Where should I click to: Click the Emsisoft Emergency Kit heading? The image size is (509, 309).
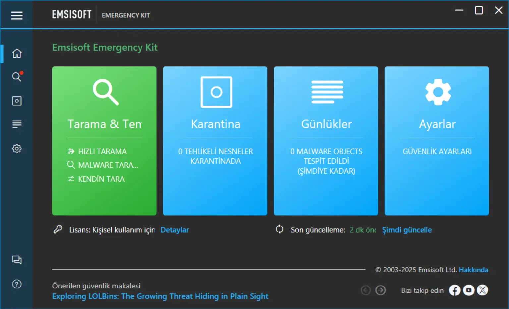click(105, 47)
